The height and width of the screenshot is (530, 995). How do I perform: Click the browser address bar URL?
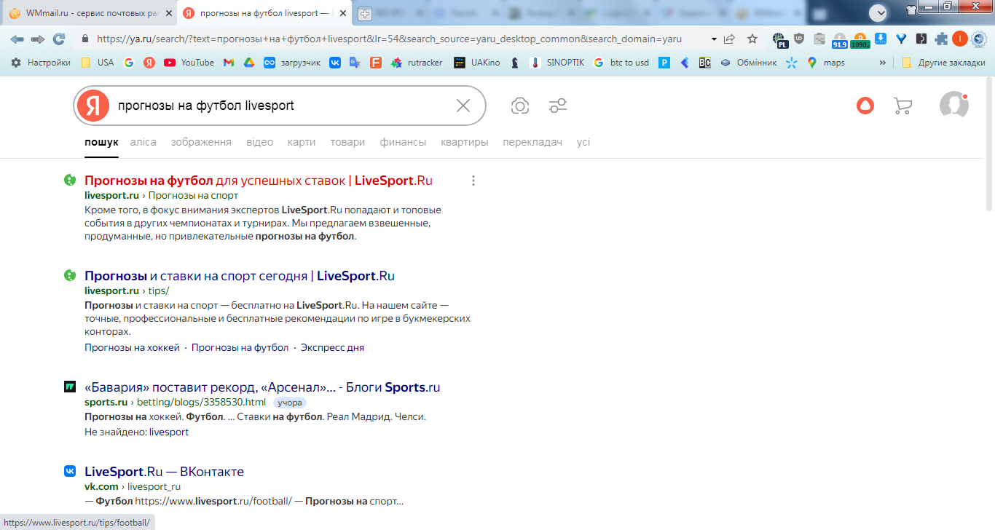coord(389,39)
